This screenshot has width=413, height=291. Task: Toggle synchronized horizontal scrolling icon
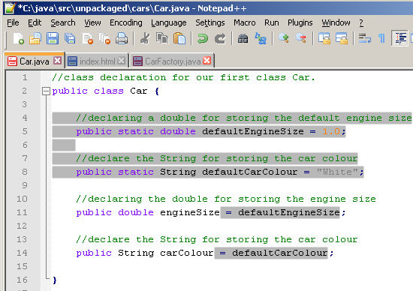pos(342,39)
